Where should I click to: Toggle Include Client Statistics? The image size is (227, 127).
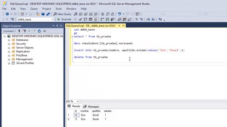pos(112,19)
